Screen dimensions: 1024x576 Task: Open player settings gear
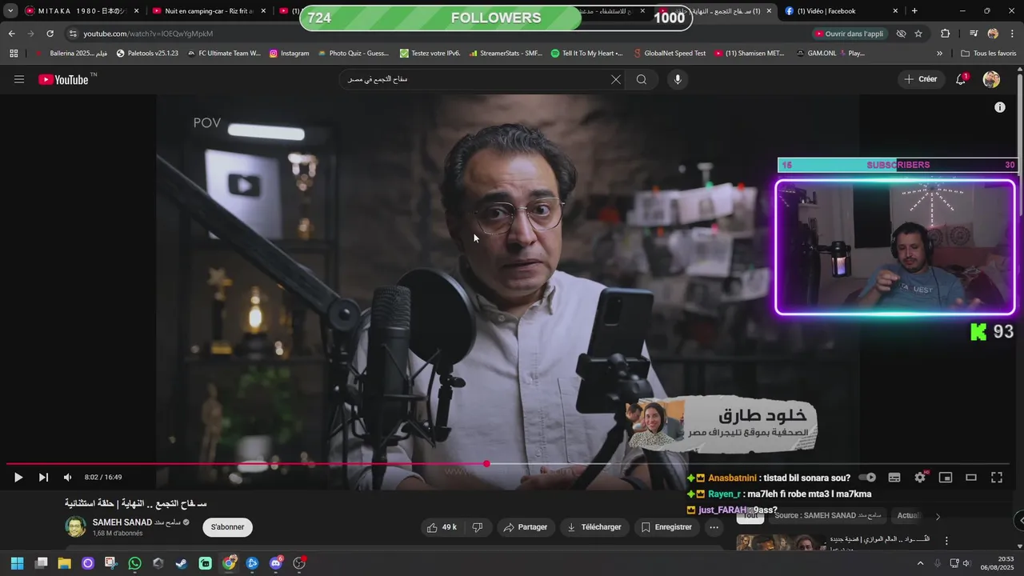[920, 478]
